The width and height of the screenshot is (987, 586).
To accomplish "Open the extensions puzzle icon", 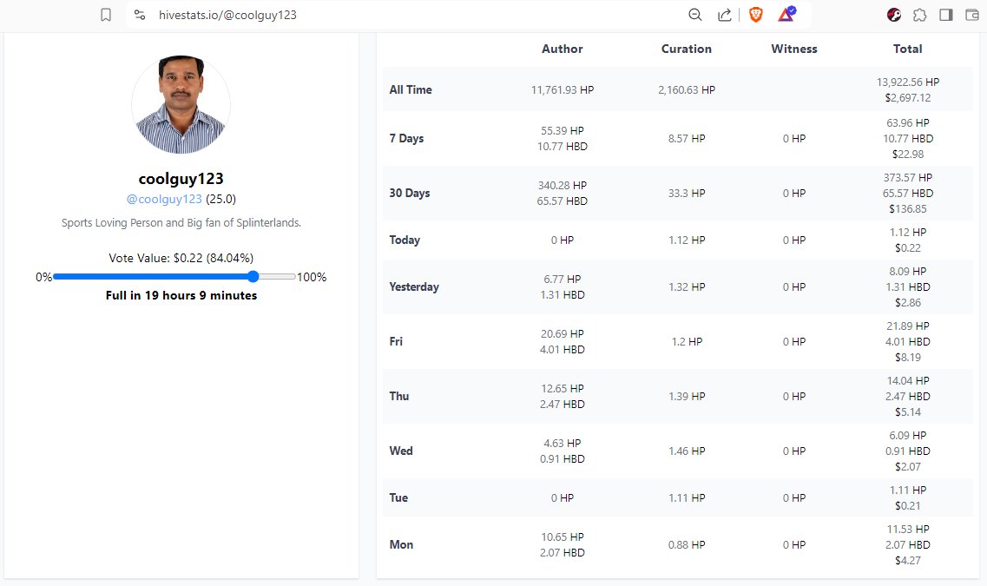I will pyautogui.click(x=919, y=15).
